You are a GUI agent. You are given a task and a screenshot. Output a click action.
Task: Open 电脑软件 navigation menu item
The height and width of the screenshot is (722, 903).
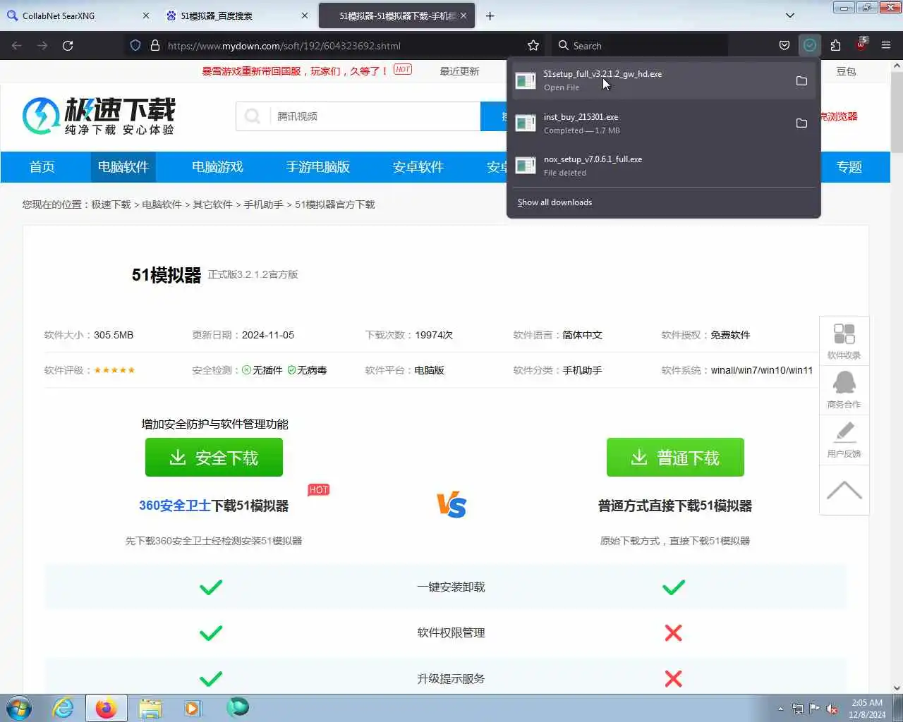[x=123, y=167]
